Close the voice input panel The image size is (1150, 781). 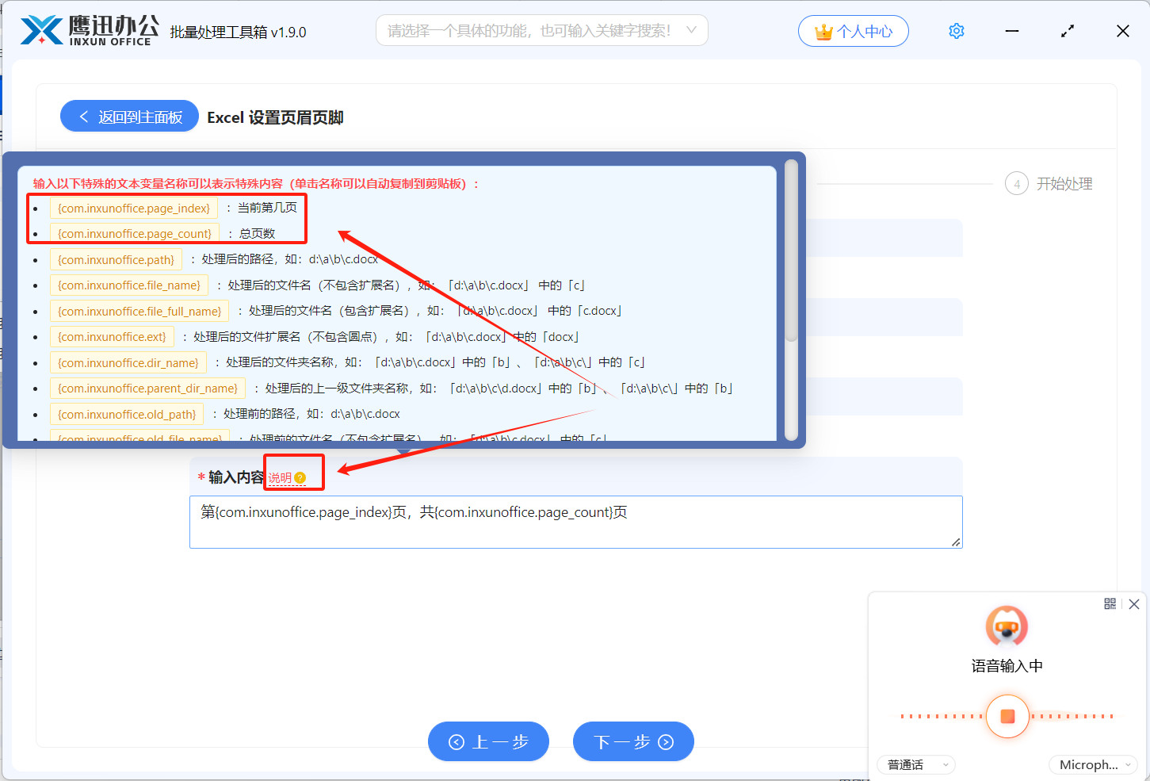point(1134,604)
